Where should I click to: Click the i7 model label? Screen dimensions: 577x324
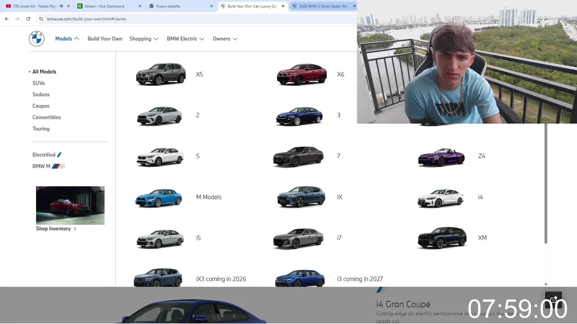(339, 238)
